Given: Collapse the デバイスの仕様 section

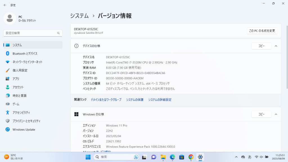Looking at the screenshot, I should 276,46.
